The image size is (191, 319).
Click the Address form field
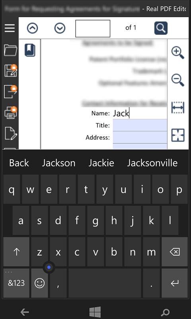[x=140, y=137]
